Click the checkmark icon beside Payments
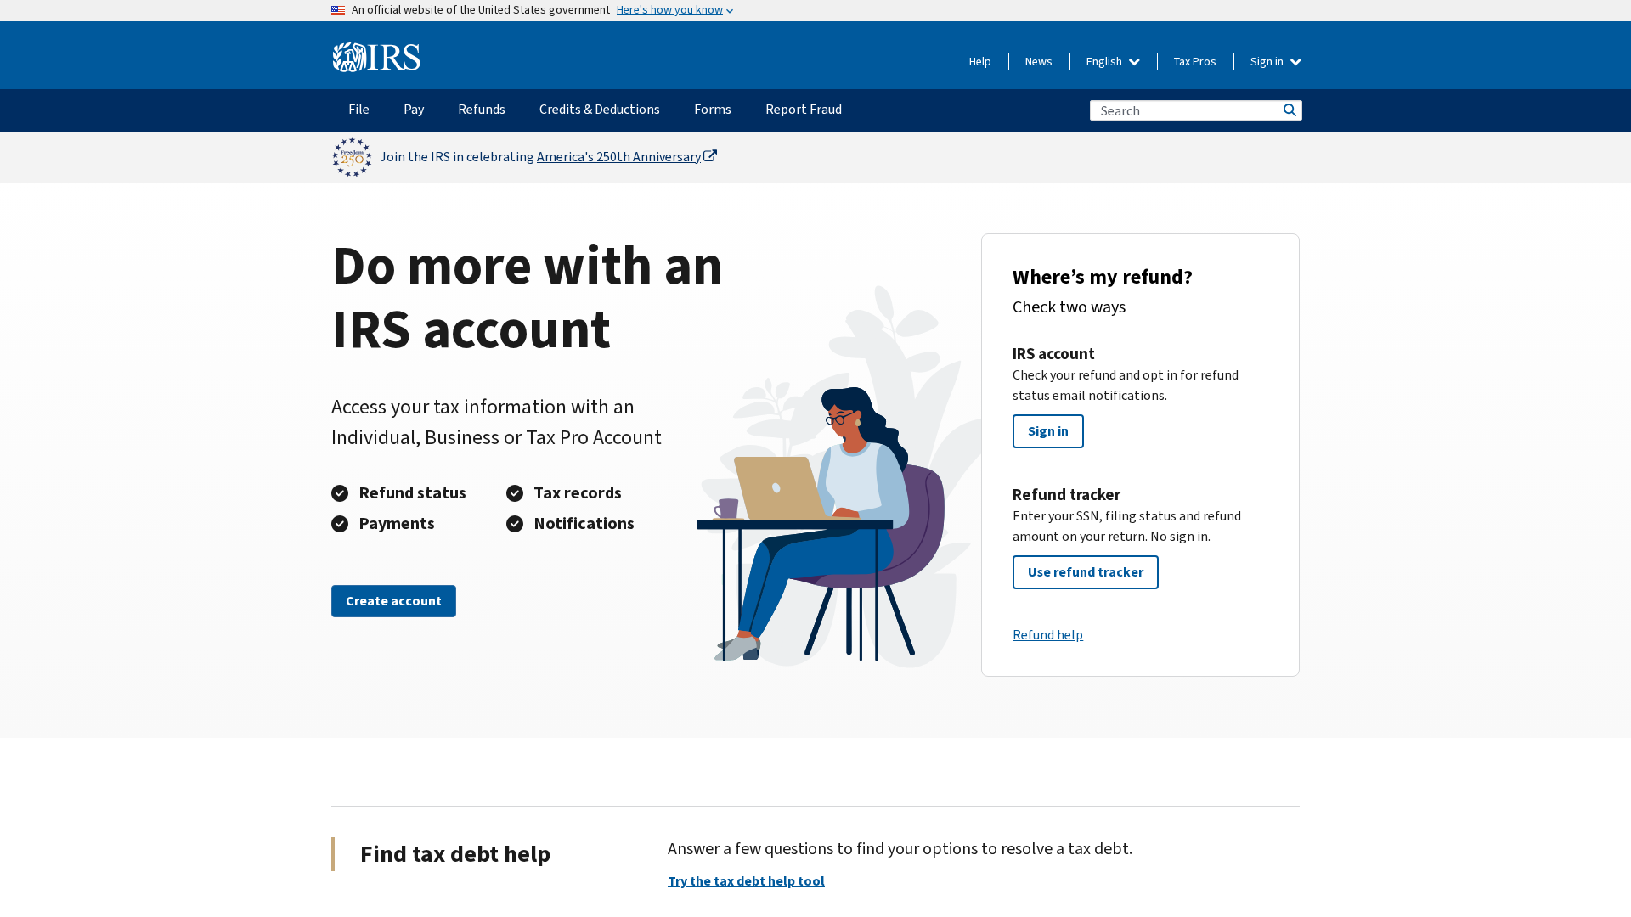This screenshot has width=1631, height=917. [340, 524]
